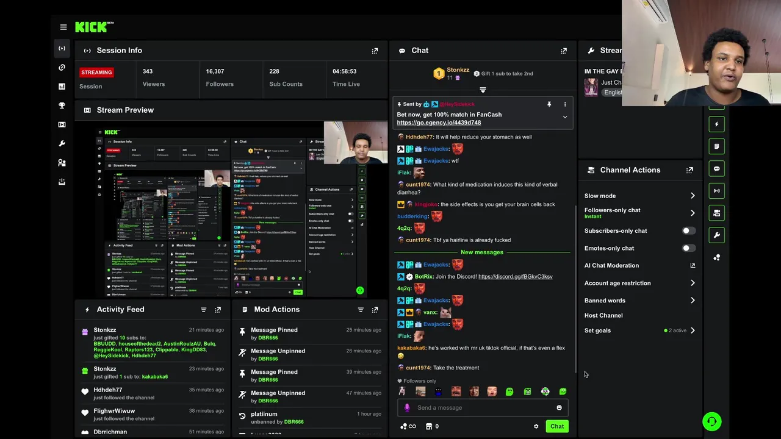781x439 pixels.
Task: Collapse the pinned message chevron
Action: pos(565,117)
